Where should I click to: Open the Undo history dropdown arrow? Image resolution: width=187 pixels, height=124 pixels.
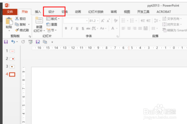pyautogui.click(x=17, y=42)
